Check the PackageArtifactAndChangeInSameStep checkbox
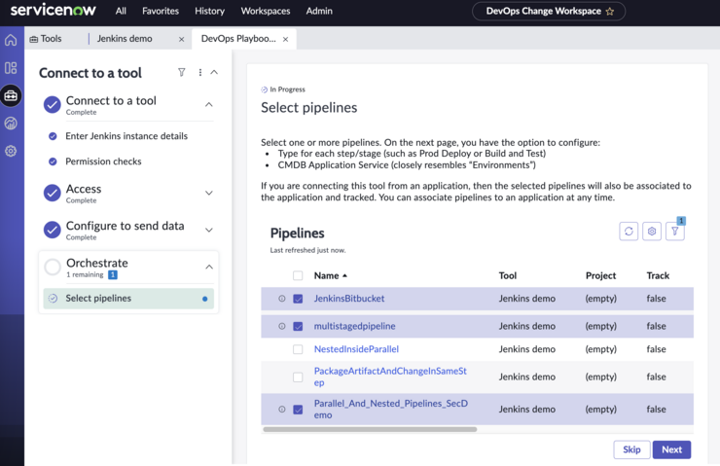720x466 pixels. coord(298,376)
